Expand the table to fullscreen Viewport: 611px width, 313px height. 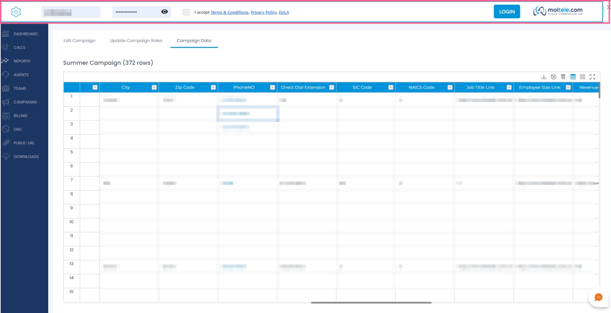tap(592, 77)
